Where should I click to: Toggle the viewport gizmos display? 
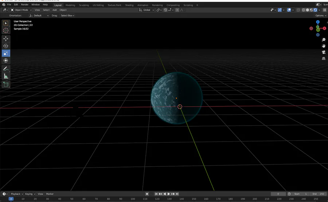pyautogui.click(x=280, y=10)
